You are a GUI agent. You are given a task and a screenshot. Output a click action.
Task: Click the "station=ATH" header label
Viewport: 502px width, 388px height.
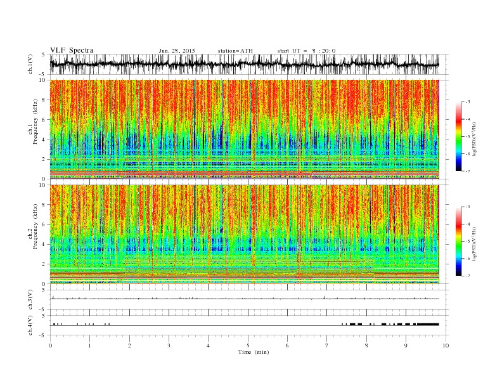coord(235,51)
